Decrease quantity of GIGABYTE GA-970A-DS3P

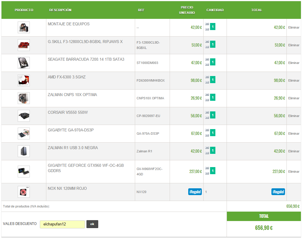pos(207,135)
